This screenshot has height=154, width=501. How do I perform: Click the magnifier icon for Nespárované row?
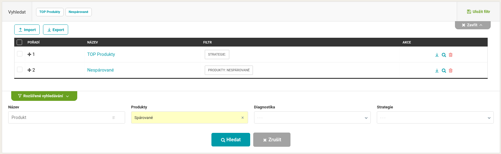(x=444, y=71)
